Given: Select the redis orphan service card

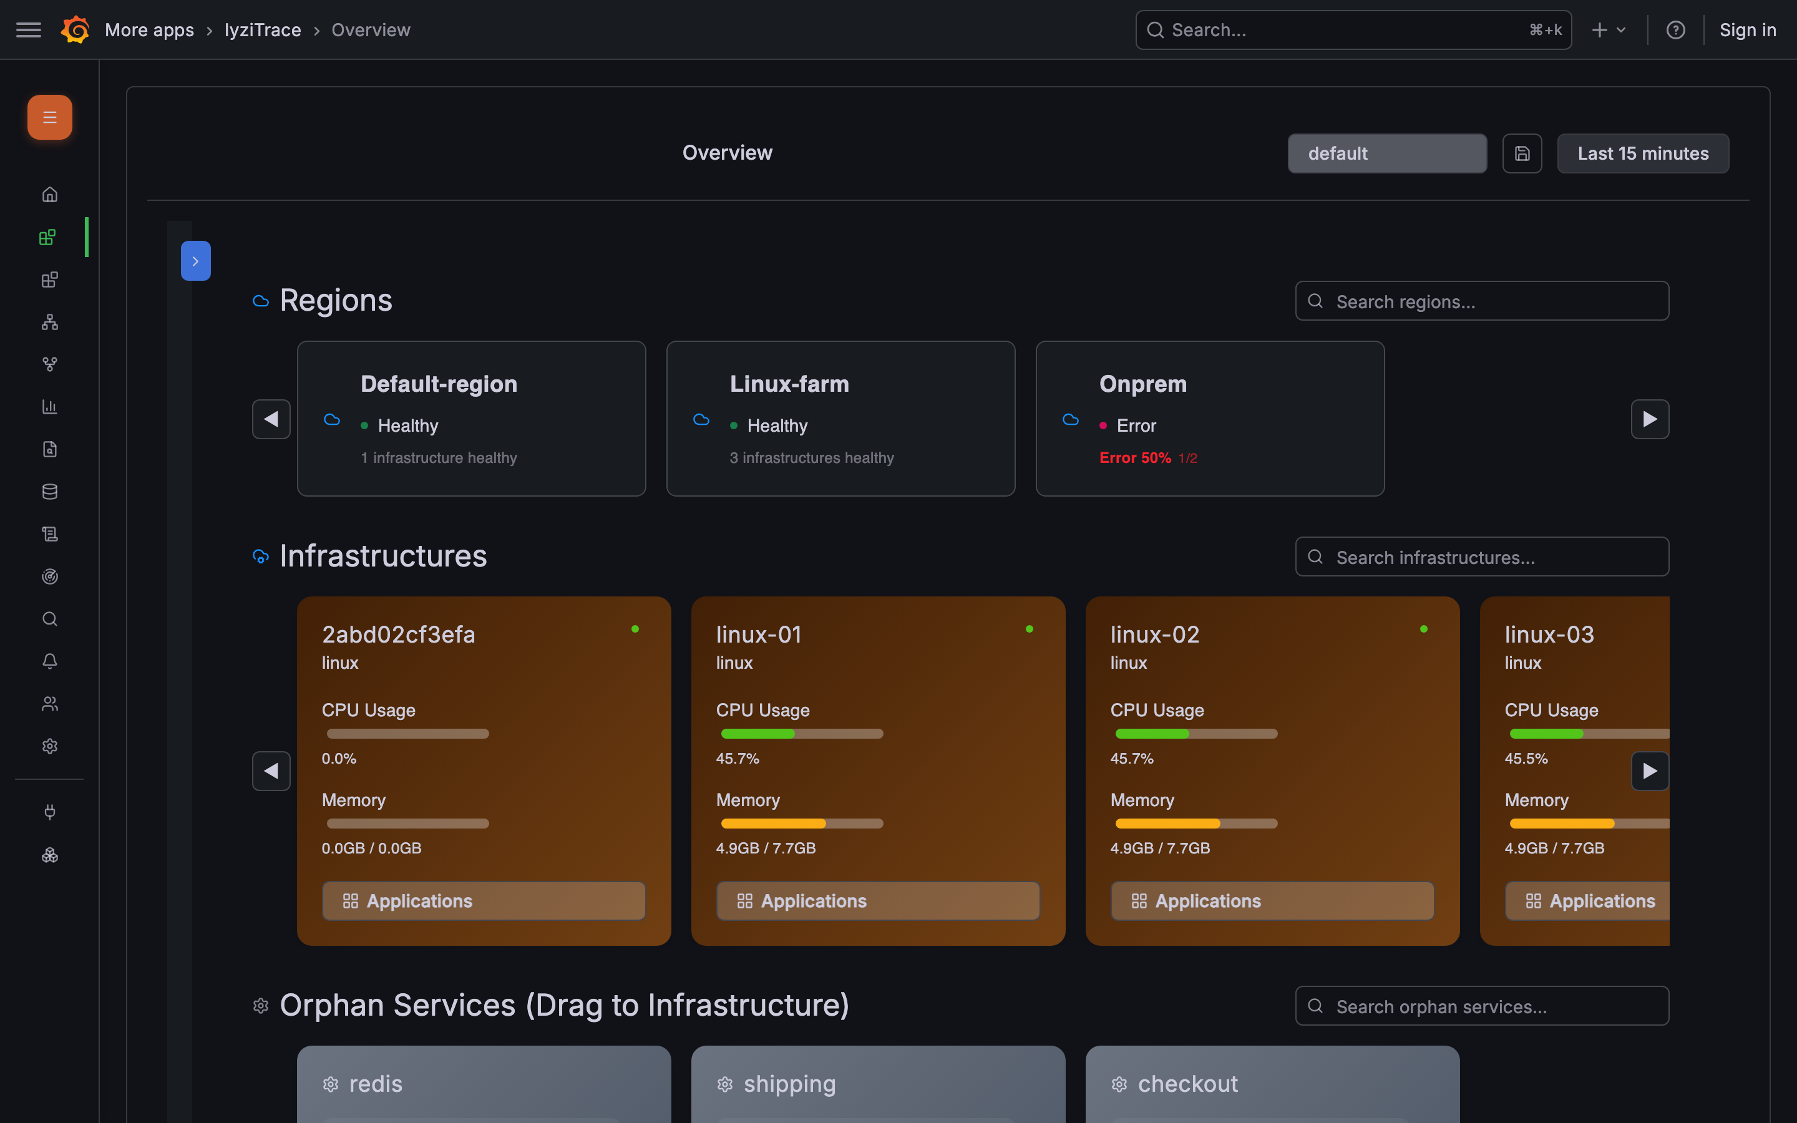Looking at the screenshot, I should pos(484,1084).
